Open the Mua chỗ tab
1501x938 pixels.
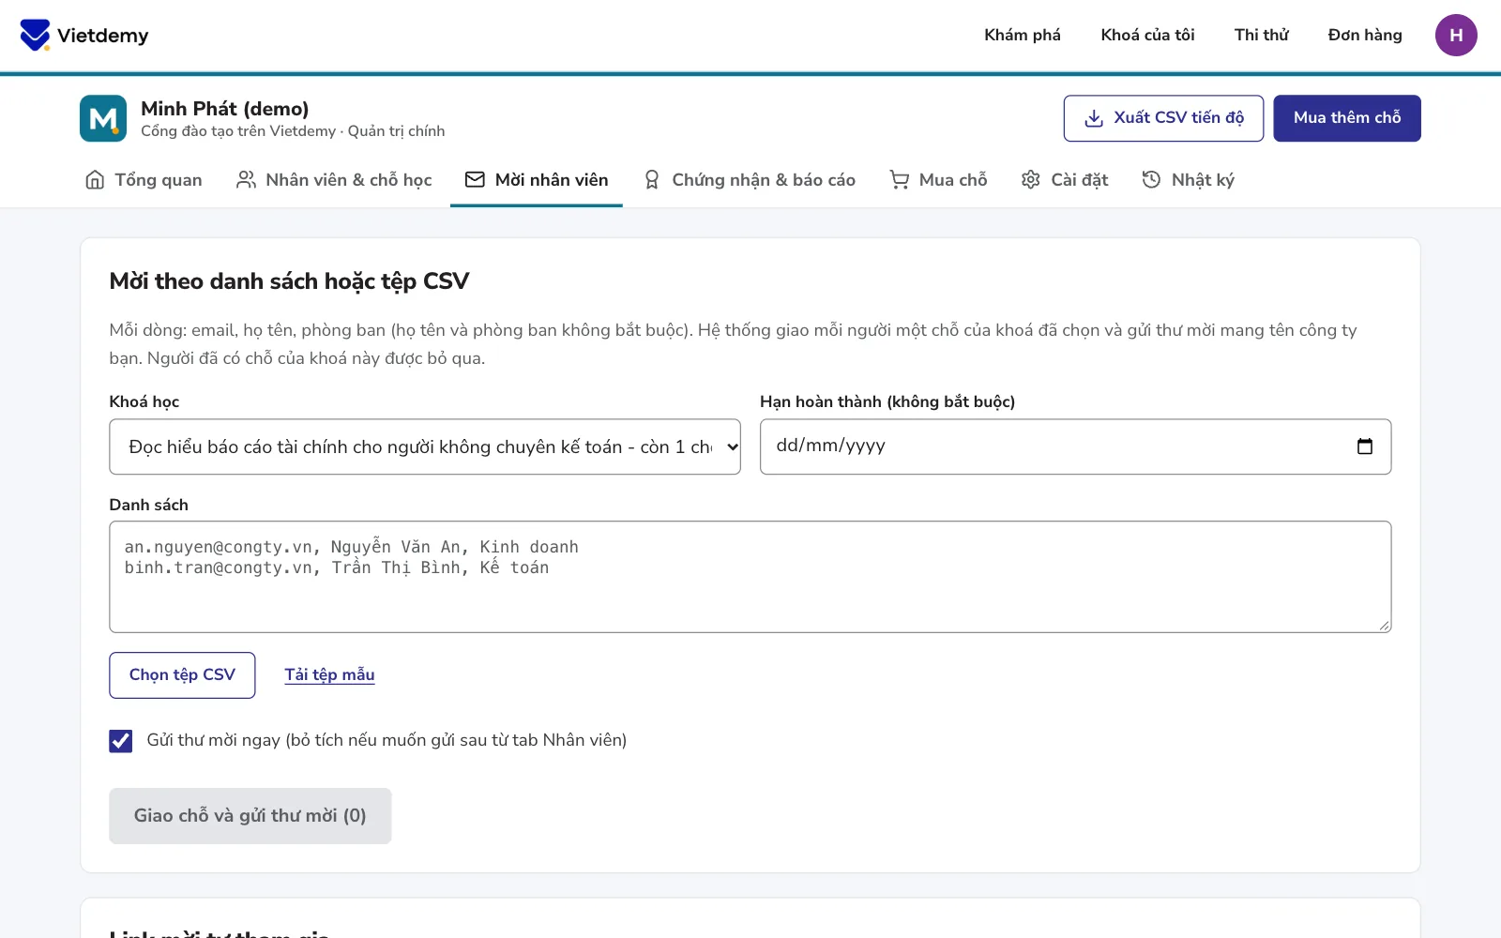938,180
